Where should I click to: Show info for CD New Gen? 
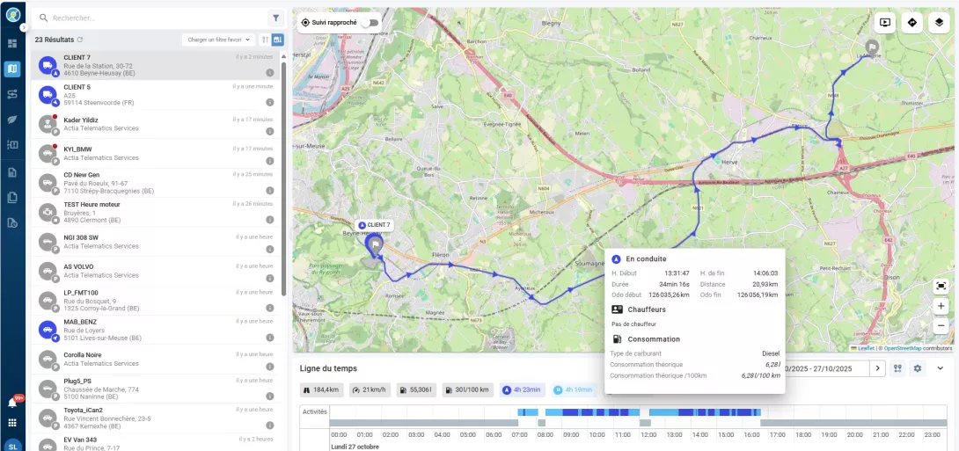[270, 190]
